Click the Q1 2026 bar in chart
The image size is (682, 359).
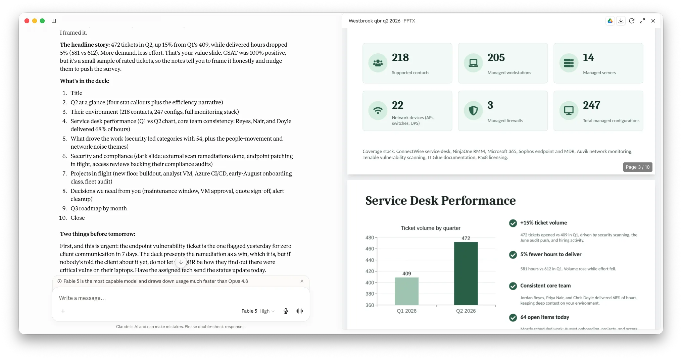(x=406, y=291)
